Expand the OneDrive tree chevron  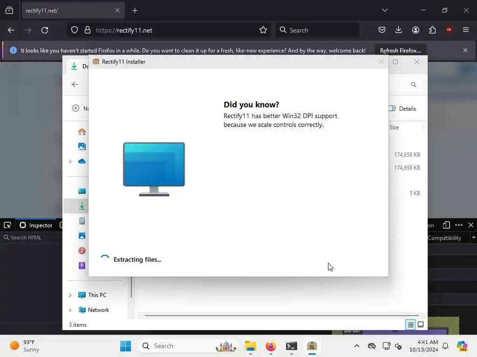coord(70,161)
